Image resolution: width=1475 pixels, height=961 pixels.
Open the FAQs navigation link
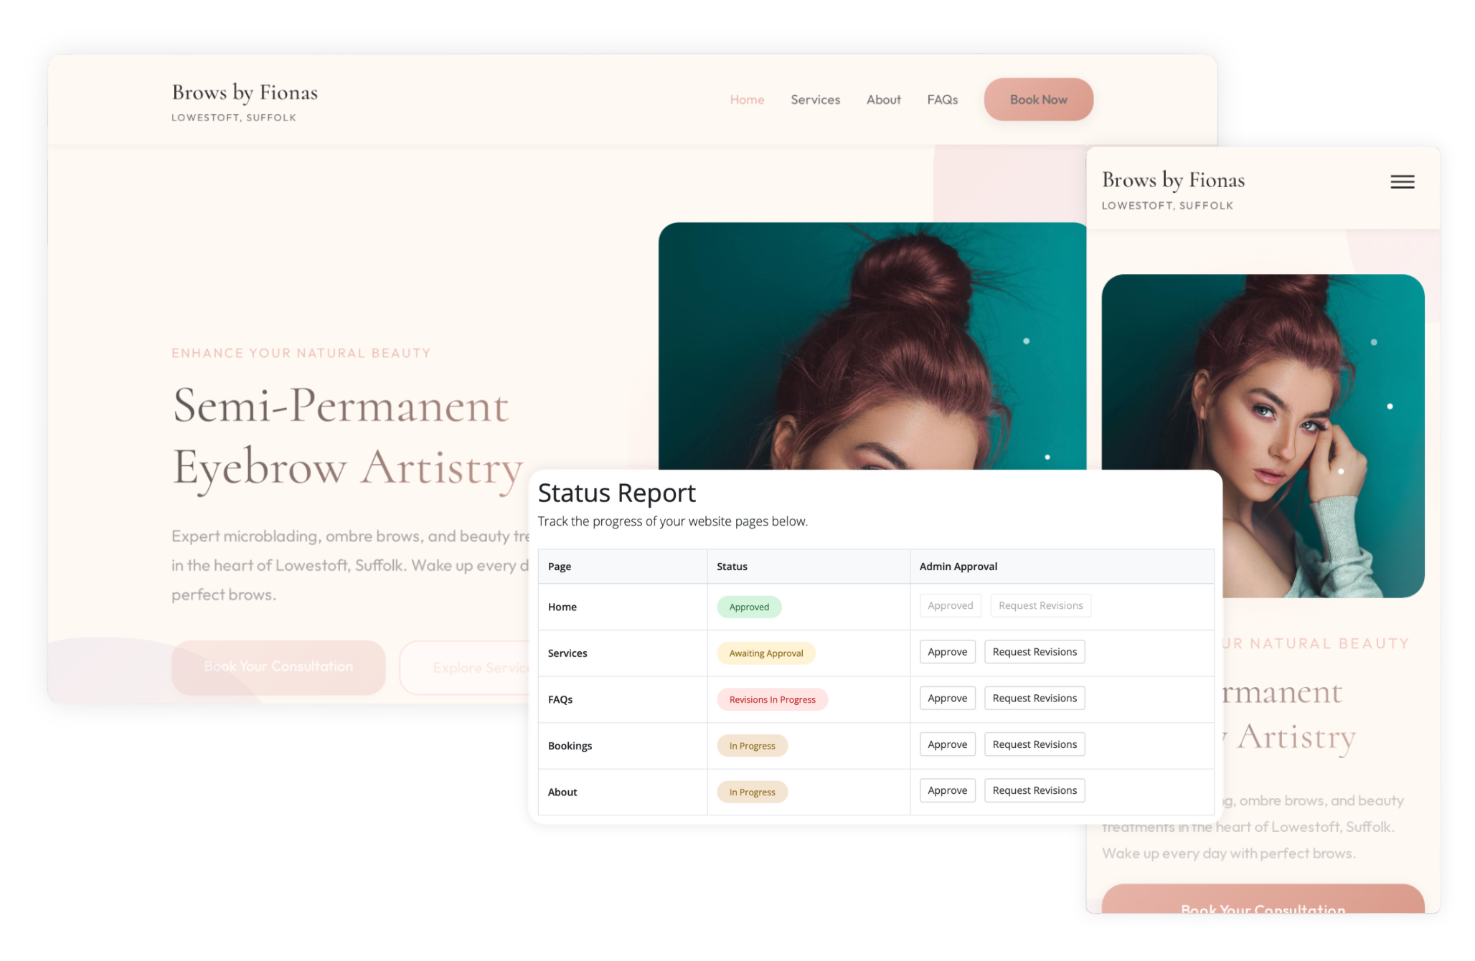point(942,100)
